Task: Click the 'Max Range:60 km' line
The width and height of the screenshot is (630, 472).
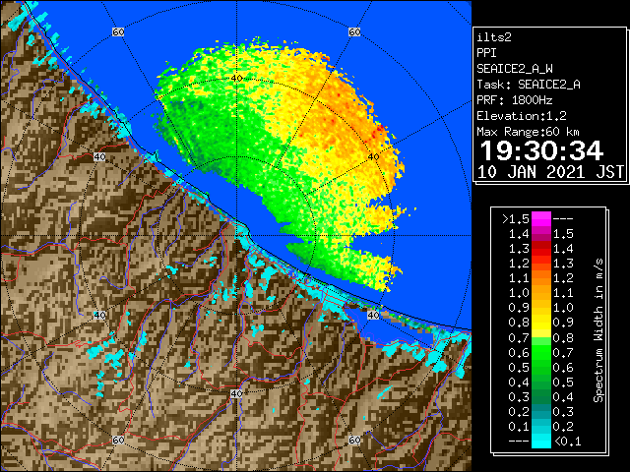Action: click(x=529, y=132)
